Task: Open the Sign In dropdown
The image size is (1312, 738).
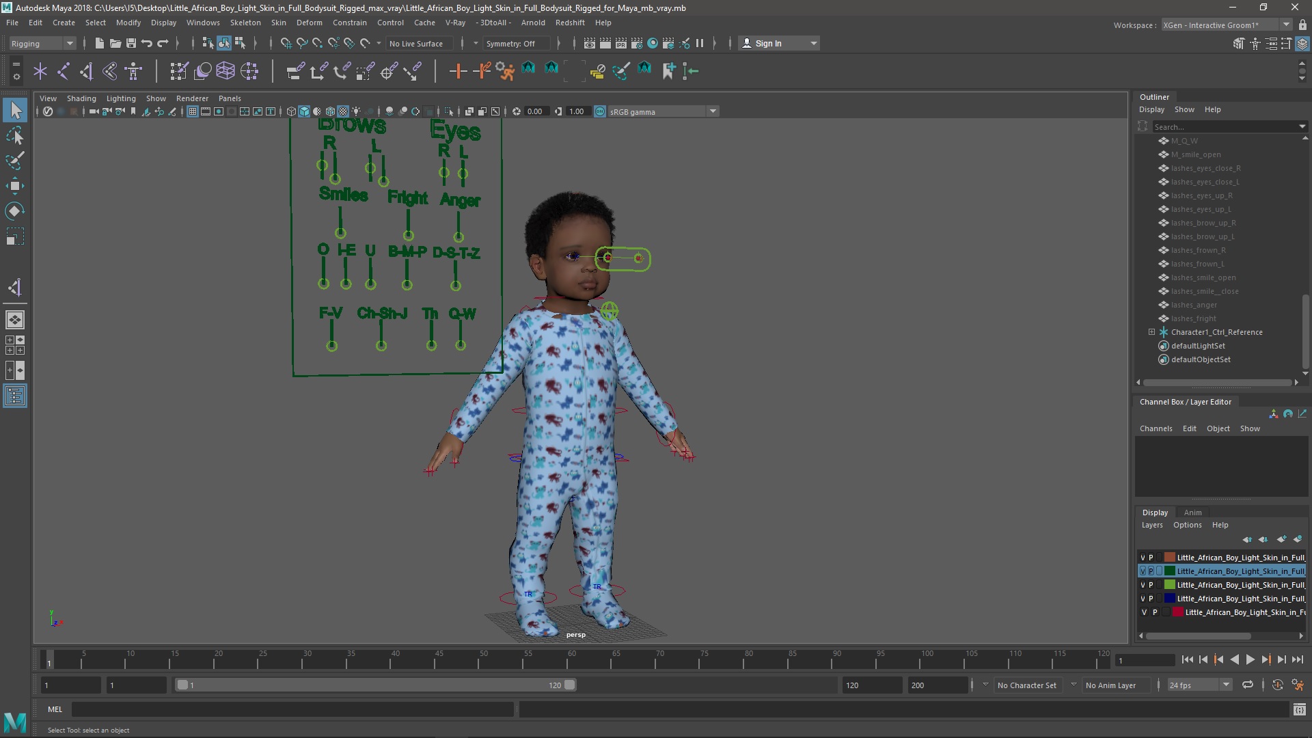Action: [779, 43]
